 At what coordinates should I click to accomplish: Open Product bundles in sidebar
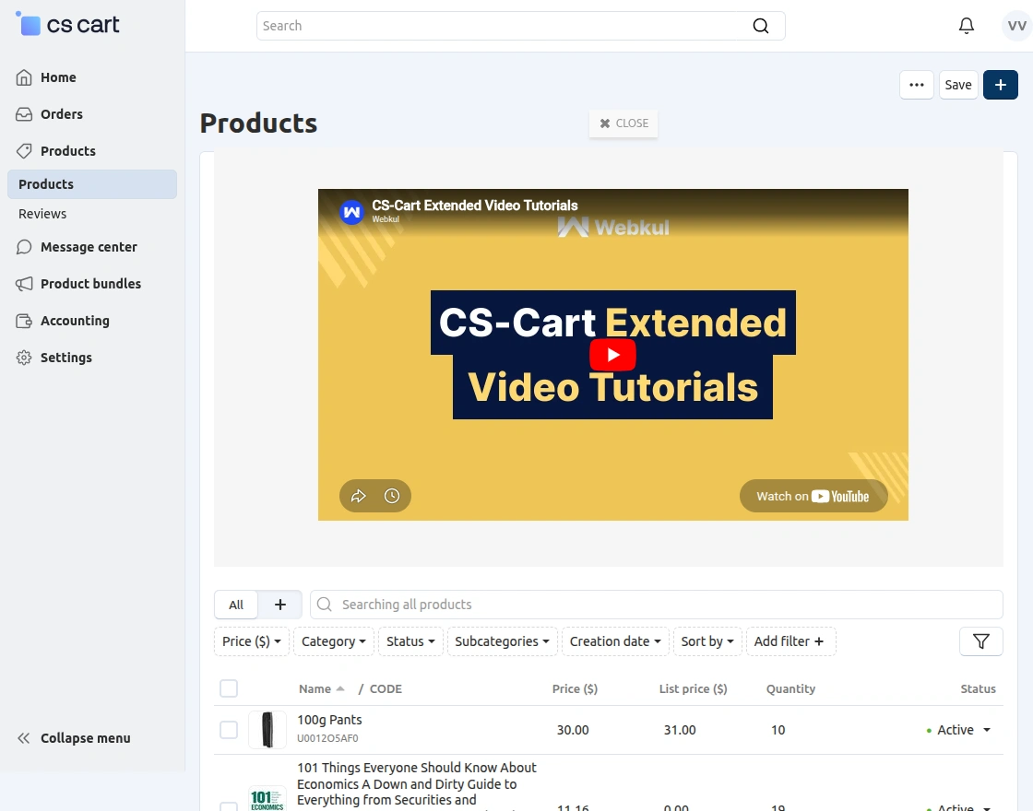[91, 284]
